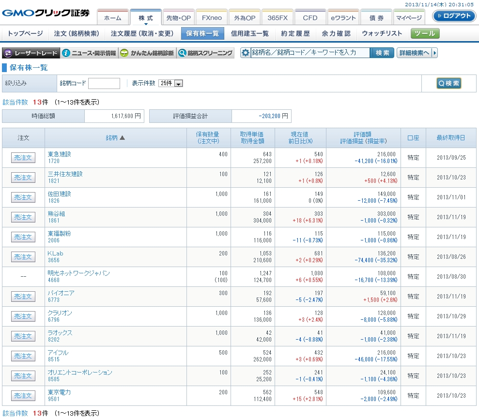Switch to the FXneo tab
Screen dimensions: 479x418
(x=211, y=18)
